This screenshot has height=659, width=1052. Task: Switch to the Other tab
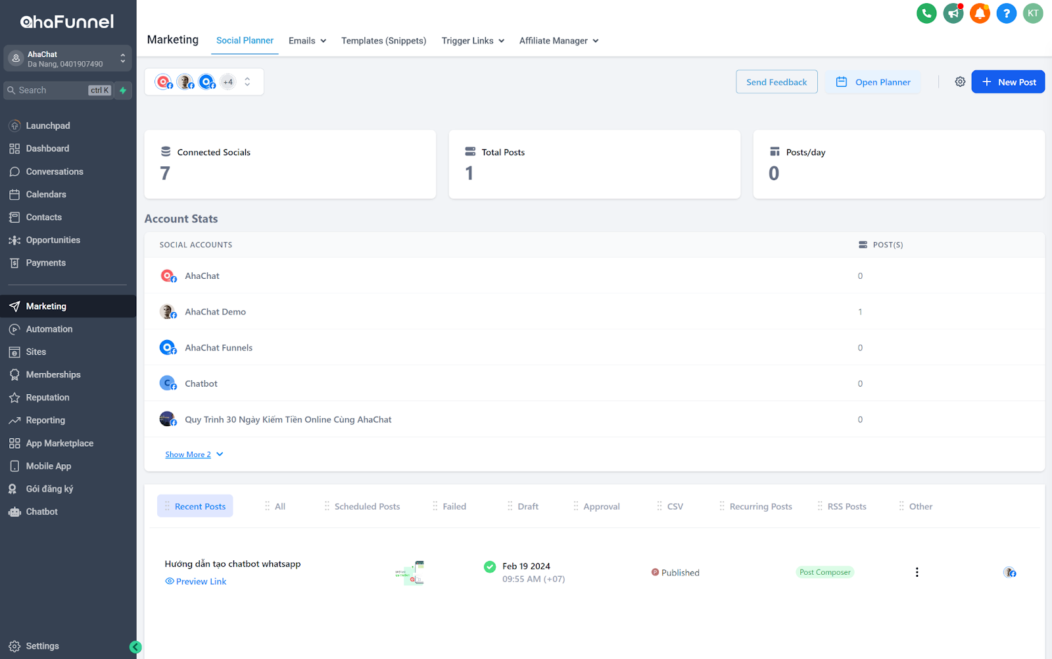pyautogui.click(x=916, y=506)
